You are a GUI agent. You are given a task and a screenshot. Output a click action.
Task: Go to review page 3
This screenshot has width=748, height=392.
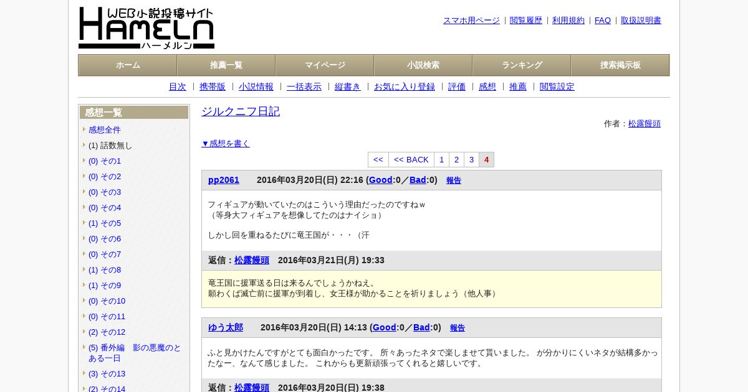(472, 160)
